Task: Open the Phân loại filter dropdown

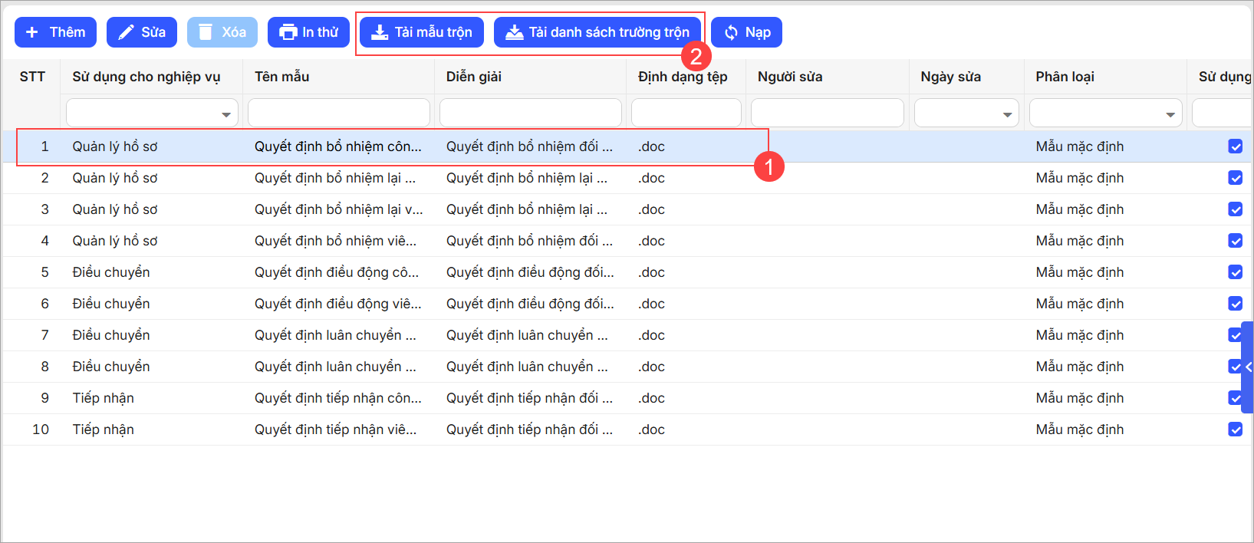Action: pos(1170,114)
